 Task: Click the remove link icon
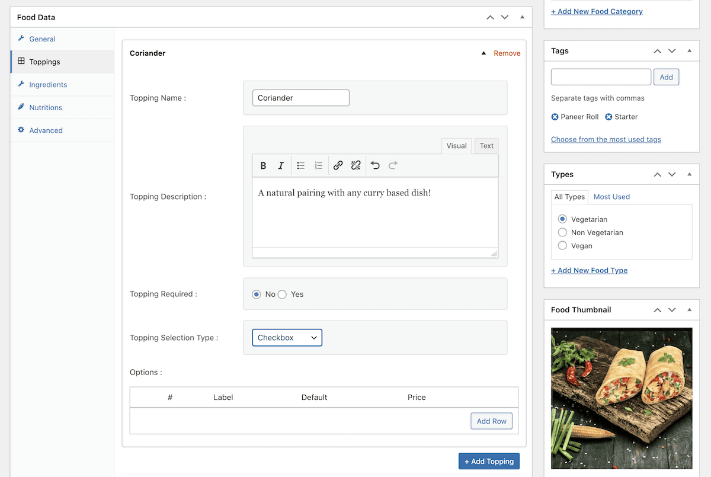[x=355, y=166]
